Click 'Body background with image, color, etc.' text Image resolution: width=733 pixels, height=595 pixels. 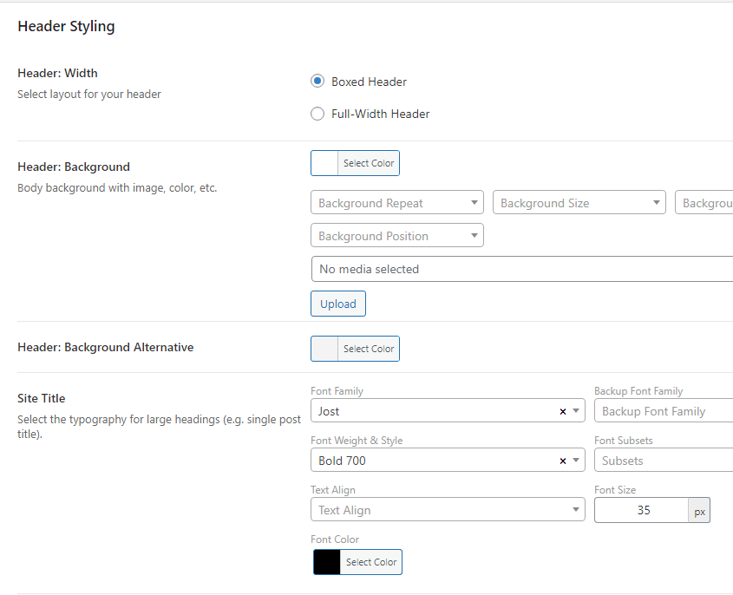pos(117,188)
